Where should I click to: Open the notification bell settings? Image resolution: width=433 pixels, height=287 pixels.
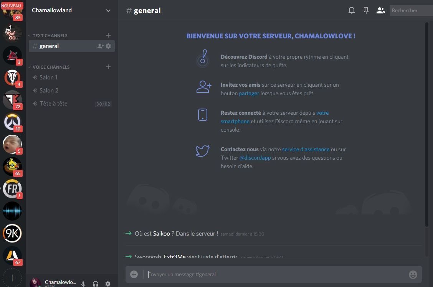coord(351,10)
